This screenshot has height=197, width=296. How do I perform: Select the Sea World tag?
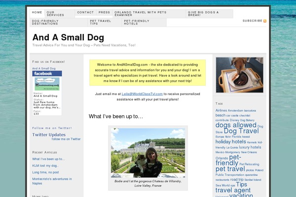point(222,186)
